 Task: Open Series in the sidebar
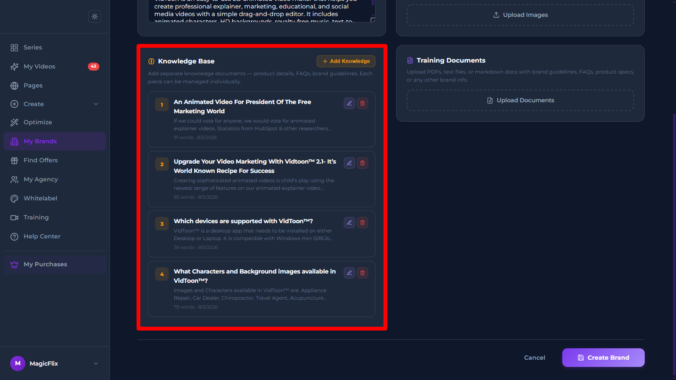point(55,47)
